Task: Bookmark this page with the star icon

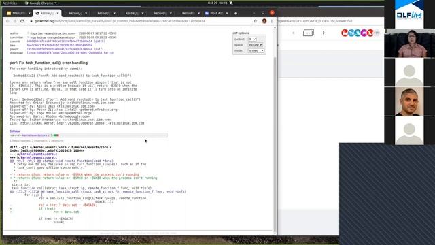Action: click(256, 21)
